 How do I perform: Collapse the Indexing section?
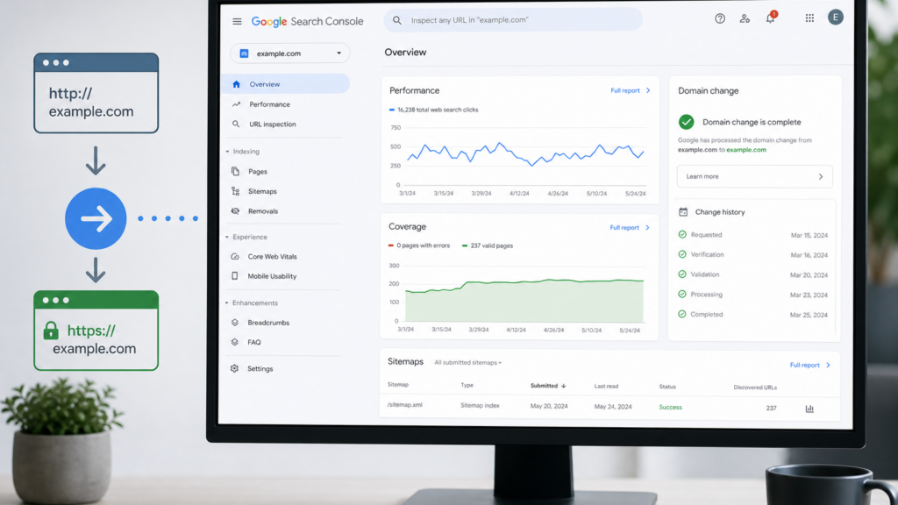pos(227,152)
